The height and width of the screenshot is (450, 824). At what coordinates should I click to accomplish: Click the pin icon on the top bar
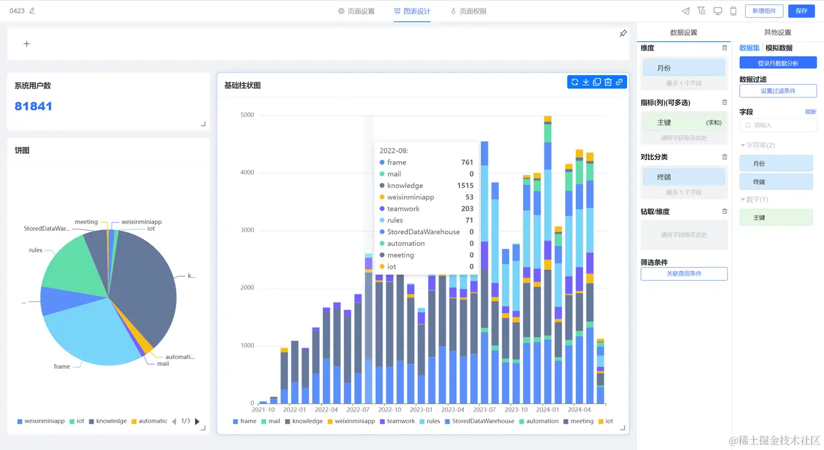[x=623, y=34]
